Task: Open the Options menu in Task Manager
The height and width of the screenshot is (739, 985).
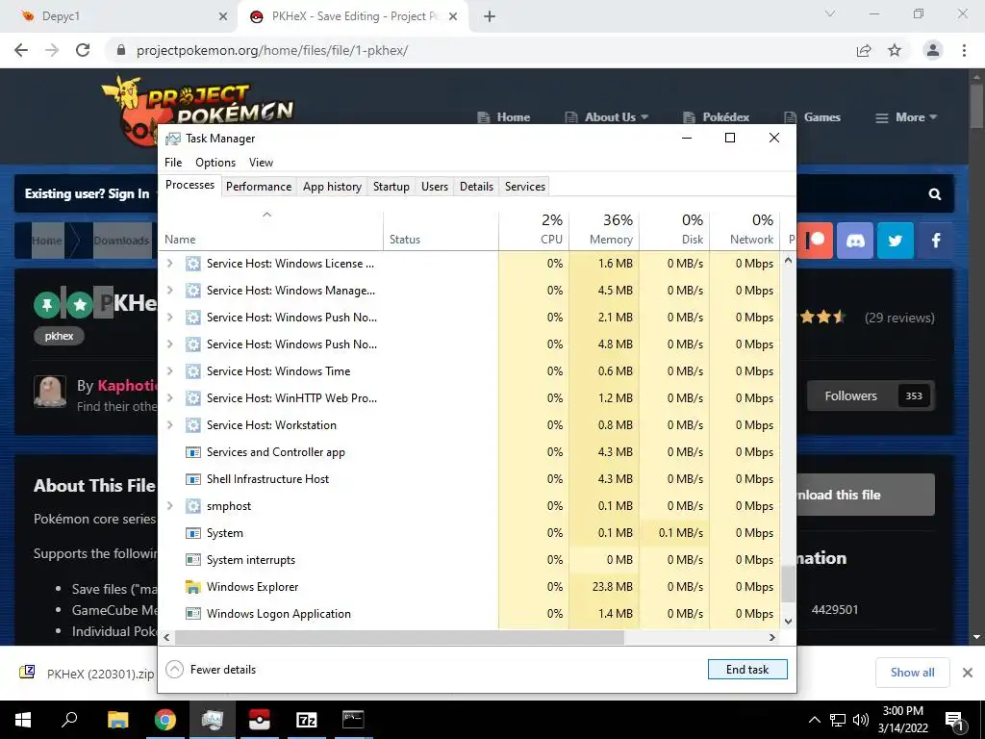Action: click(x=215, y=162)
